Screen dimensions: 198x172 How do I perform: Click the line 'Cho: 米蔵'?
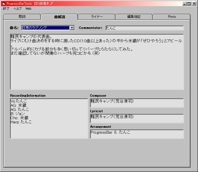[19, 118]
